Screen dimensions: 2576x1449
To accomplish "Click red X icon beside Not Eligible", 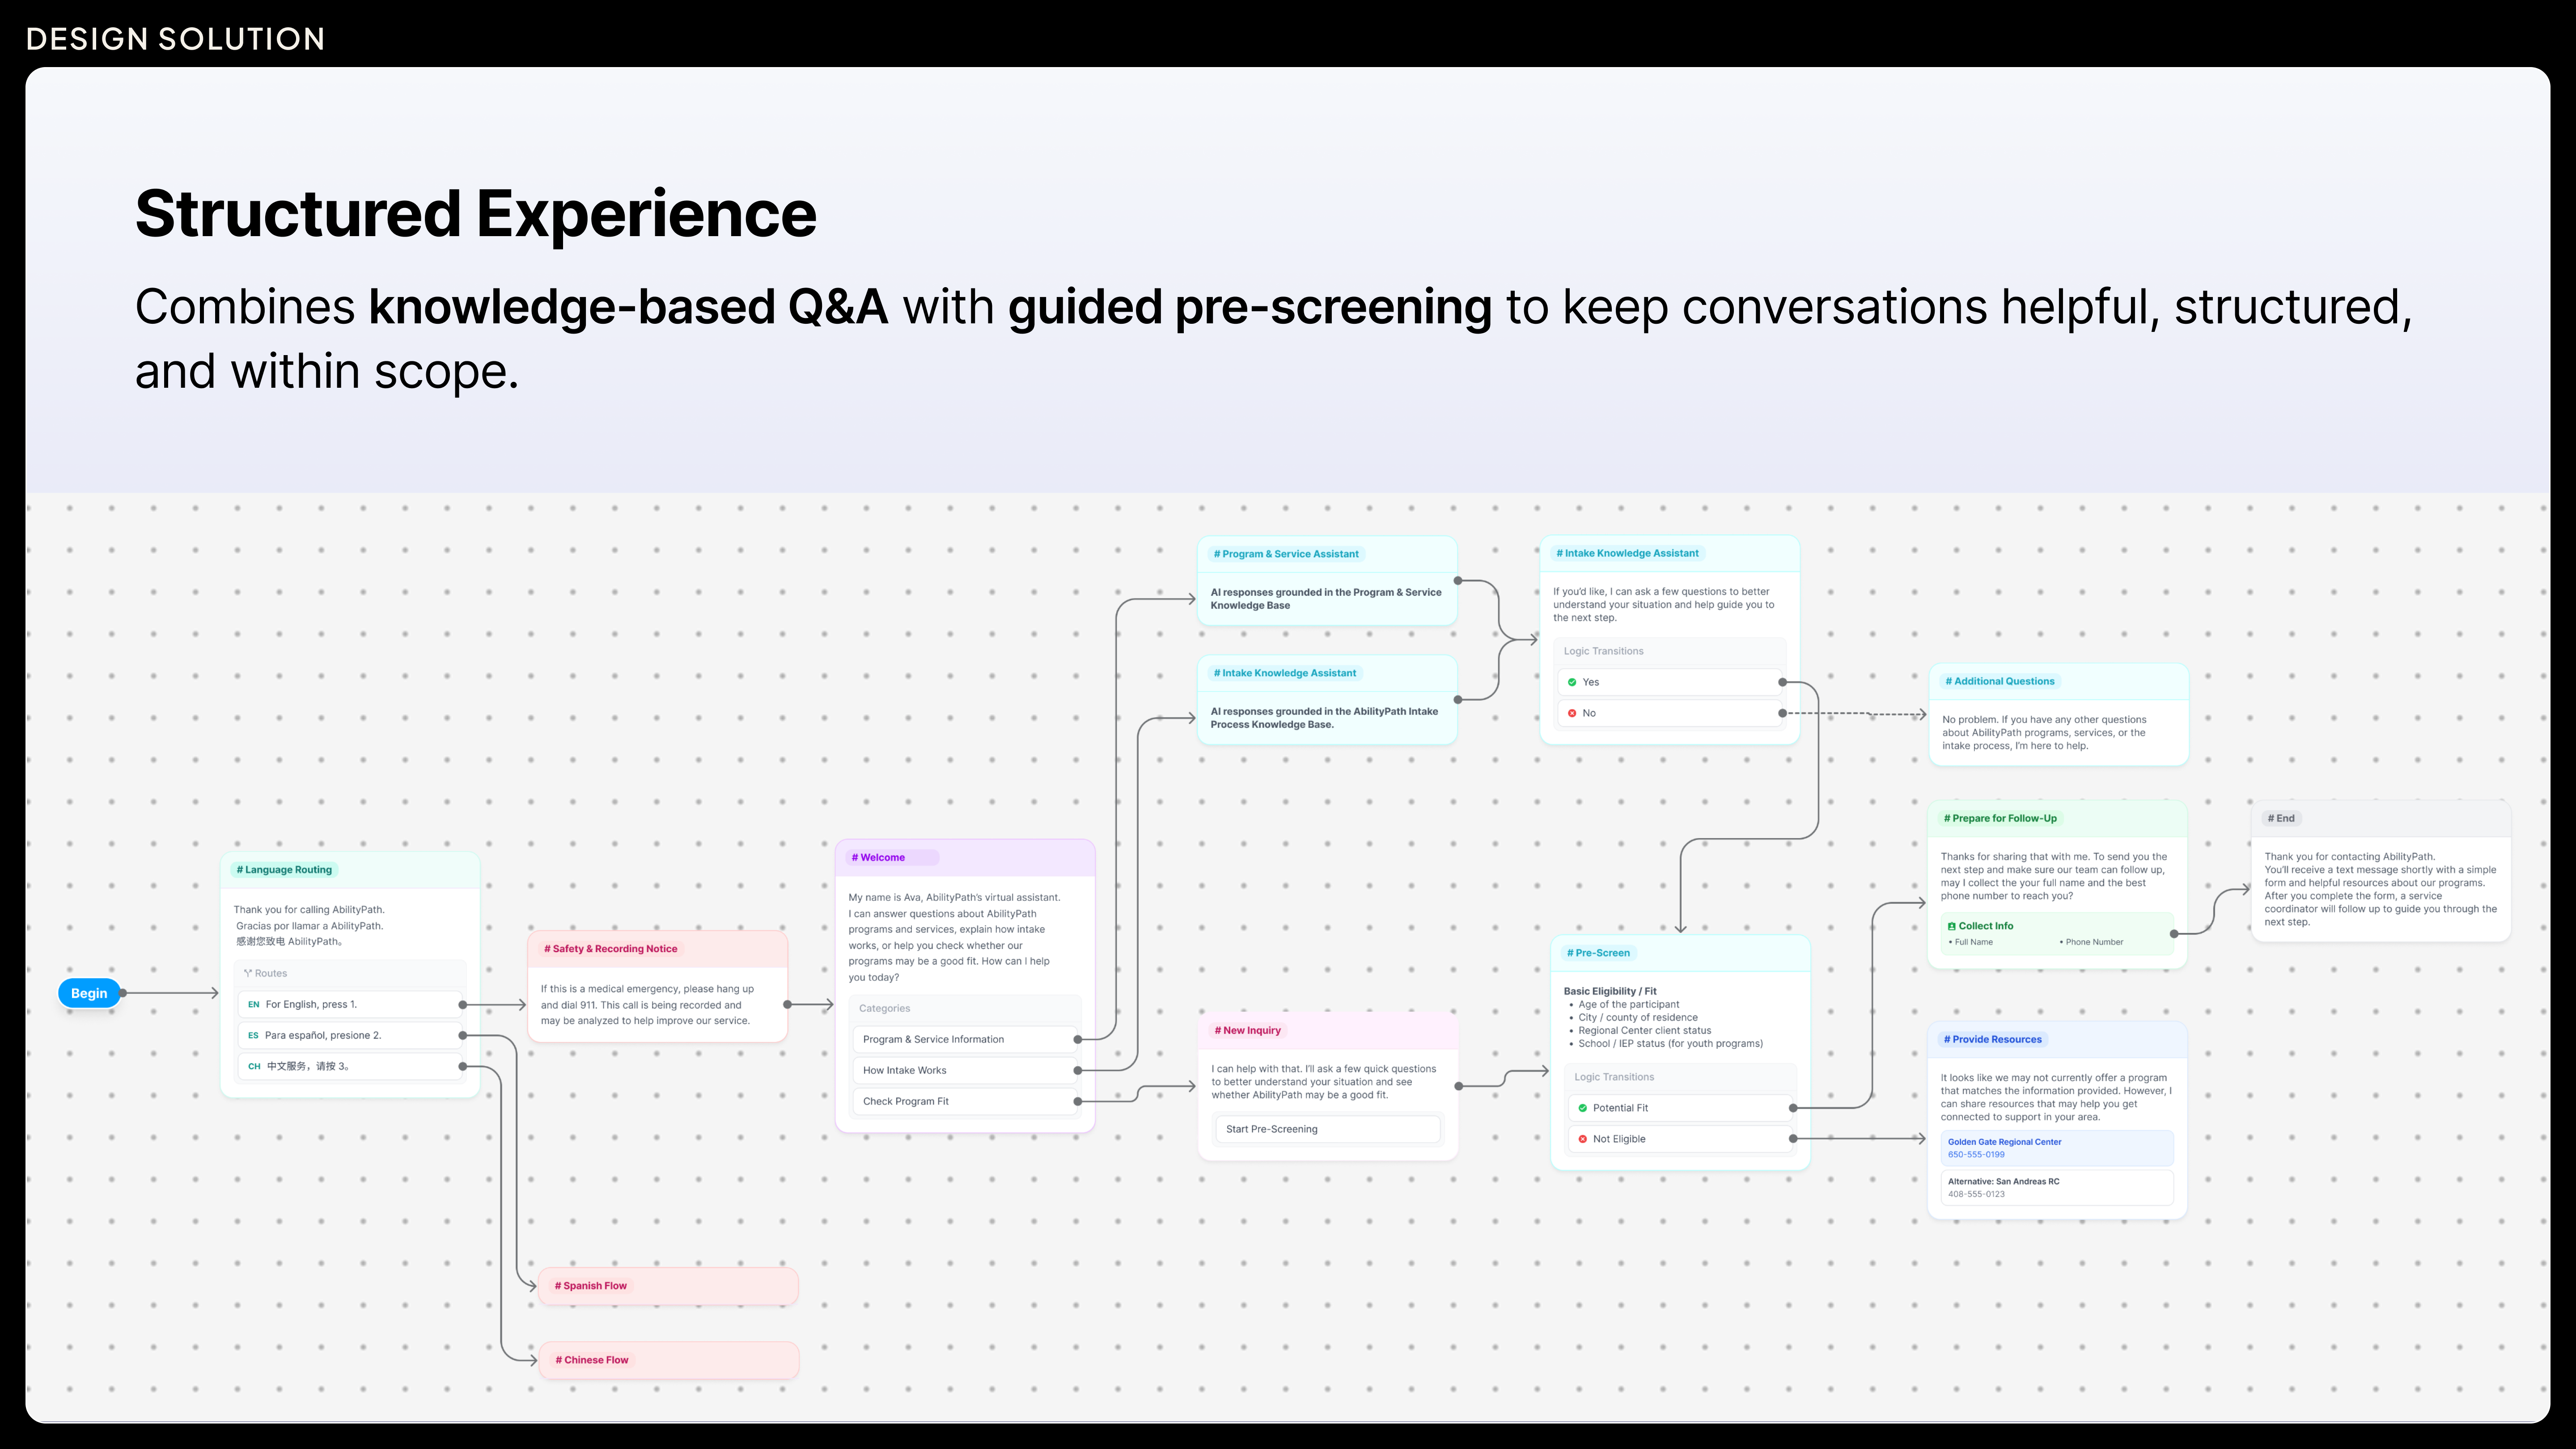I will point(1583,1139).
